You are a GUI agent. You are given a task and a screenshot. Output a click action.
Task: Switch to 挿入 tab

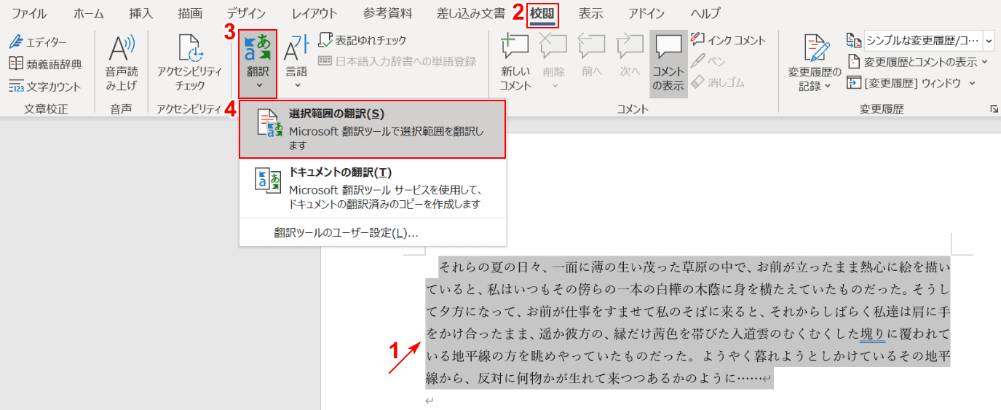(141, 13)
